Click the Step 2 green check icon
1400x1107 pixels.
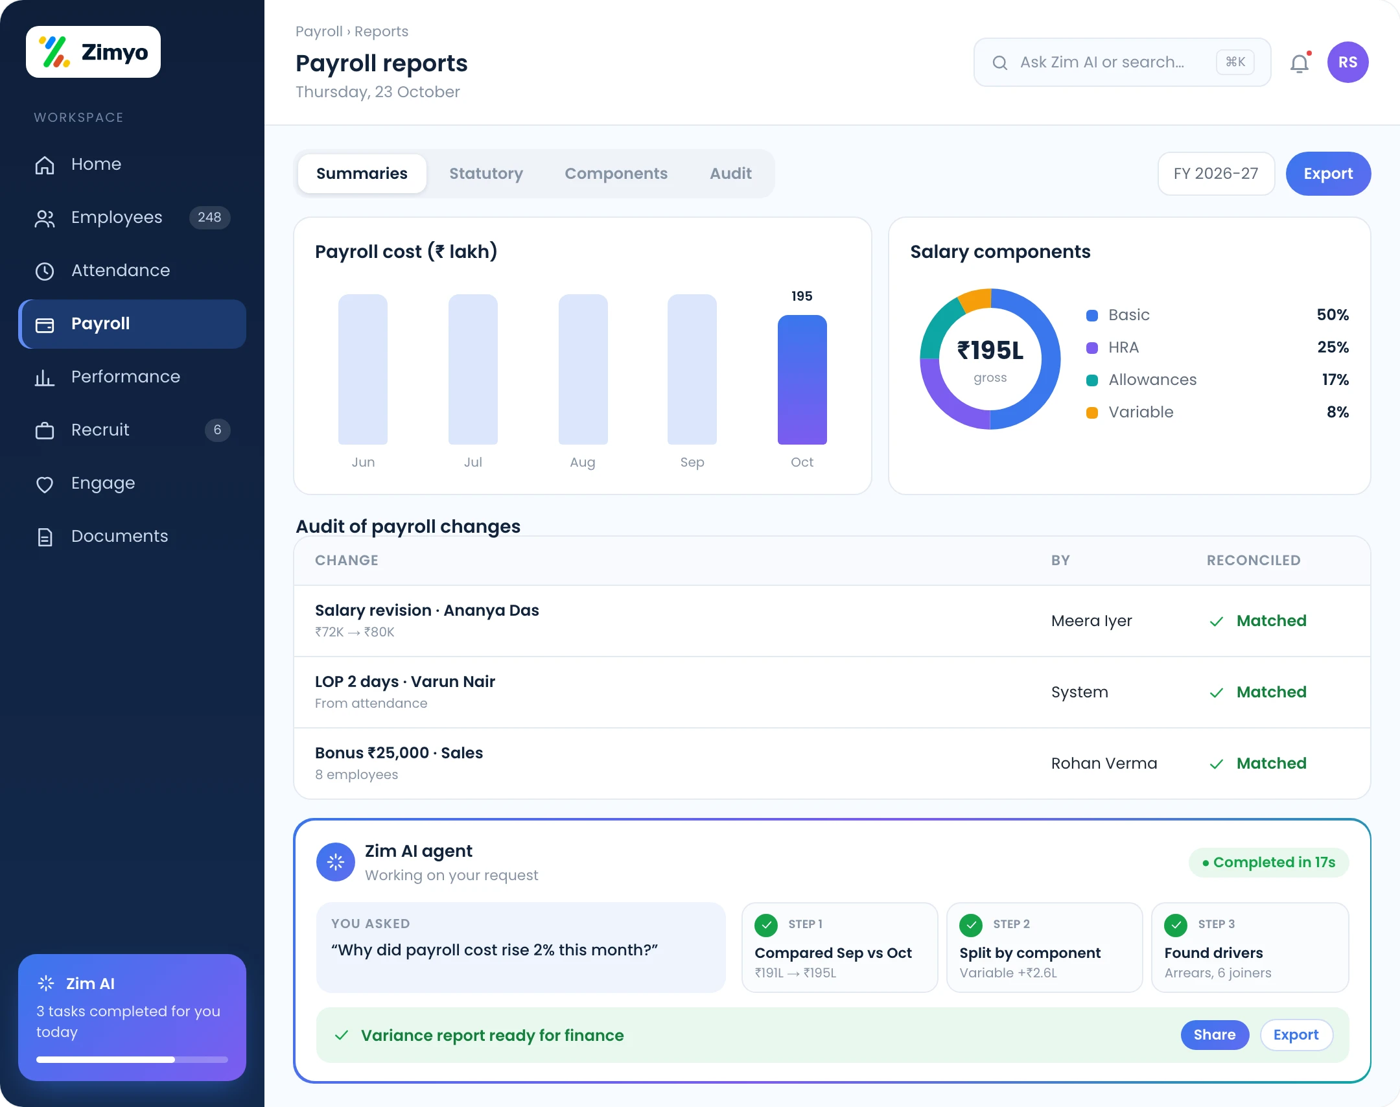971,925
